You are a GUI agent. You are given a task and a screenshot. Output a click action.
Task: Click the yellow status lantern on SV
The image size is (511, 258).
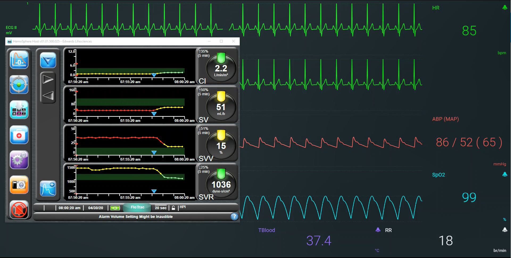coord(221,96)
